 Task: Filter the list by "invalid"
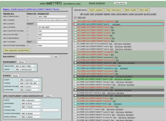[x=86, y=14]
